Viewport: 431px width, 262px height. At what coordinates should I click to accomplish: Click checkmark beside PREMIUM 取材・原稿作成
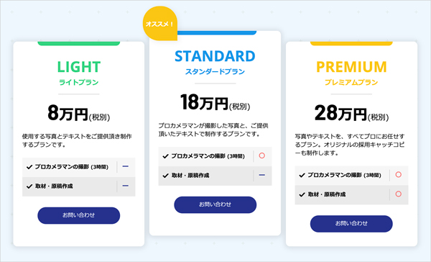pos(302,194)
